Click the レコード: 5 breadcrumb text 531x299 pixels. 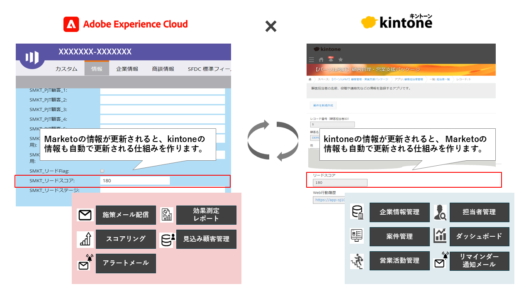(x=463, y=79)
